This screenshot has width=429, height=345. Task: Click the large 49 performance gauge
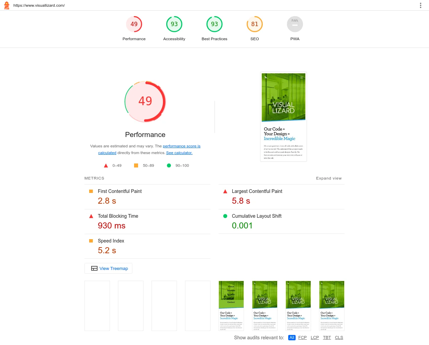click(145, 101)
